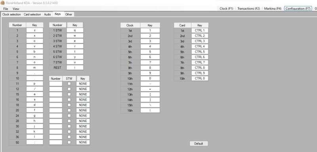Open Marking (F4) view
The image size is (317, 152).
tap(273, 8)
